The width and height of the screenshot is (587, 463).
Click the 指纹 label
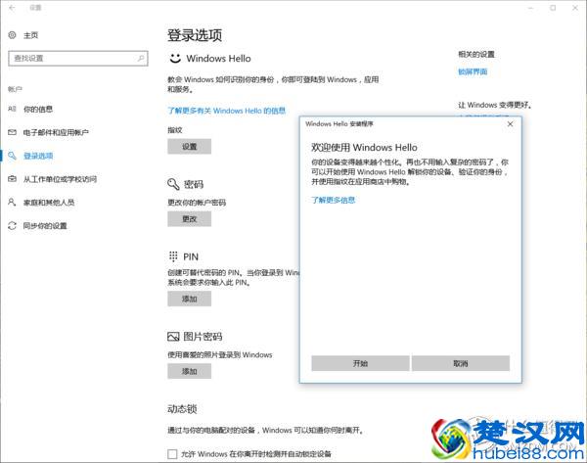[x=175, y=130]
